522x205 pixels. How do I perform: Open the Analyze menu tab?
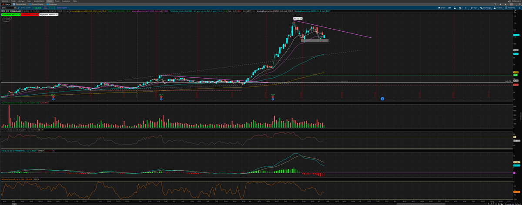[22, 1]
